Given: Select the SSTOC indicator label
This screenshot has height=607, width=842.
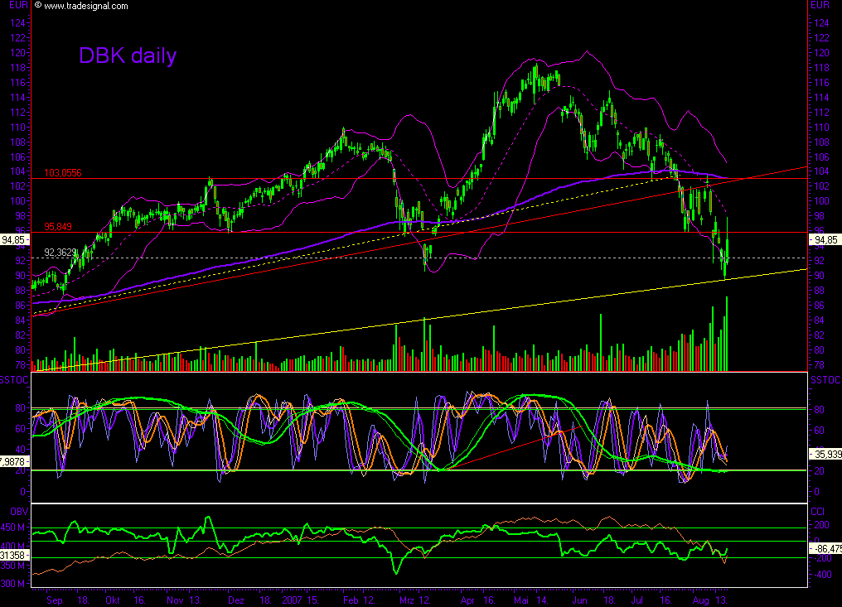Looking at the screenshot, I should (12, 378).
